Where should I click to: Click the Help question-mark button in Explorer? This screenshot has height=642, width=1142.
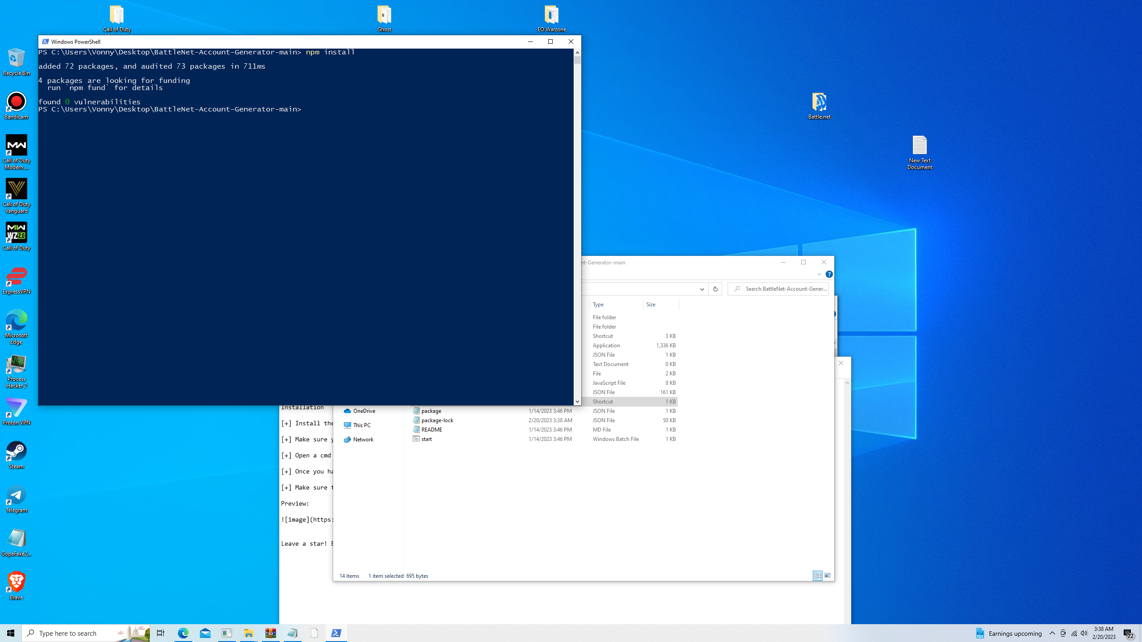(829, 274)
